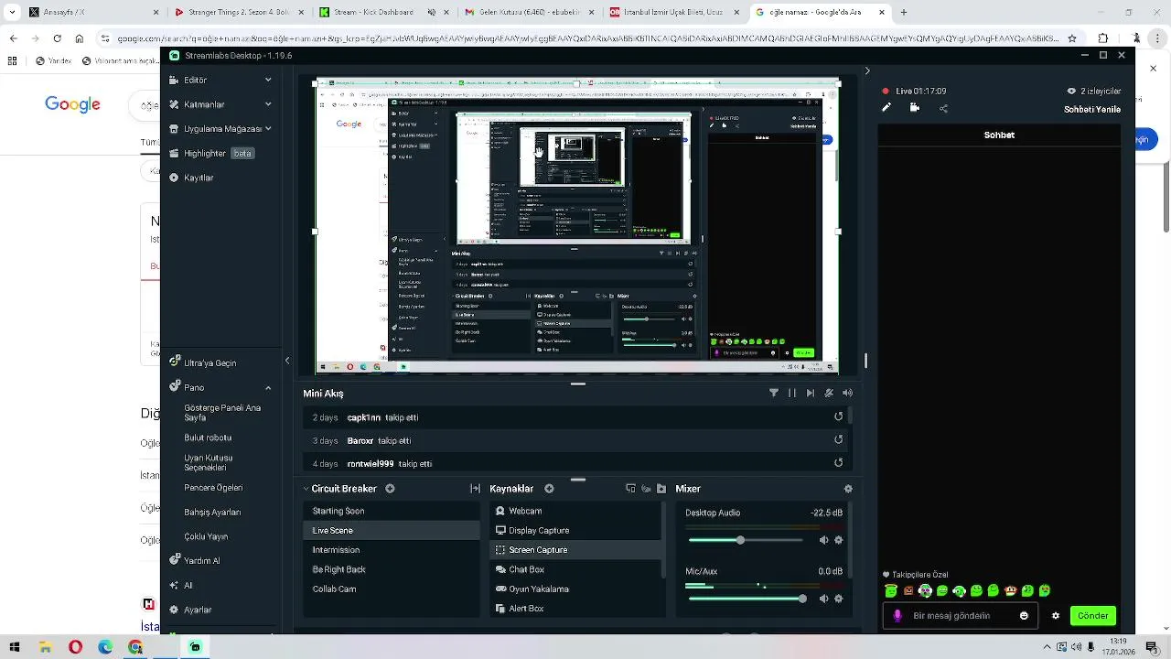Screen dimensions: 1171x659
Task: Open Bulut robotu menu item
Action: 208,438
